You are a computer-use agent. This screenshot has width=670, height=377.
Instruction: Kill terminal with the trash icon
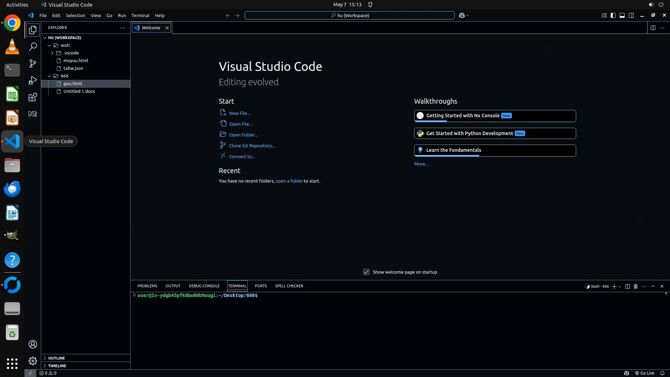coord(635,286)
